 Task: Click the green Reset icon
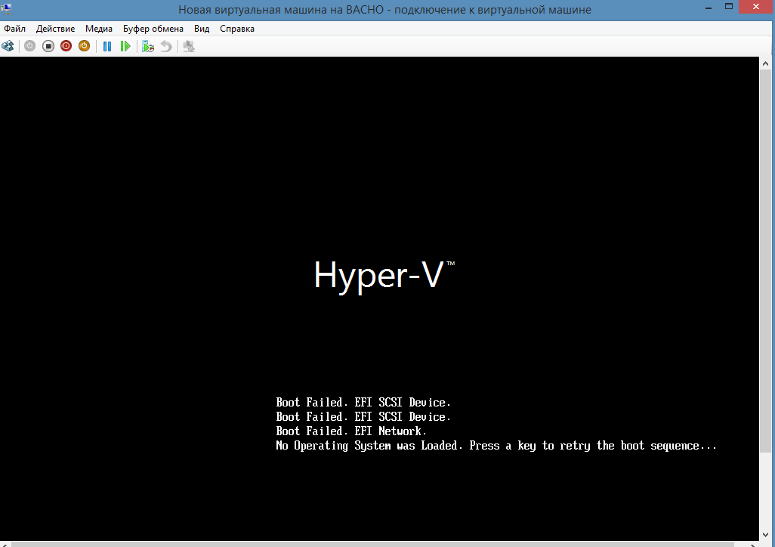[x=125, y=46]
